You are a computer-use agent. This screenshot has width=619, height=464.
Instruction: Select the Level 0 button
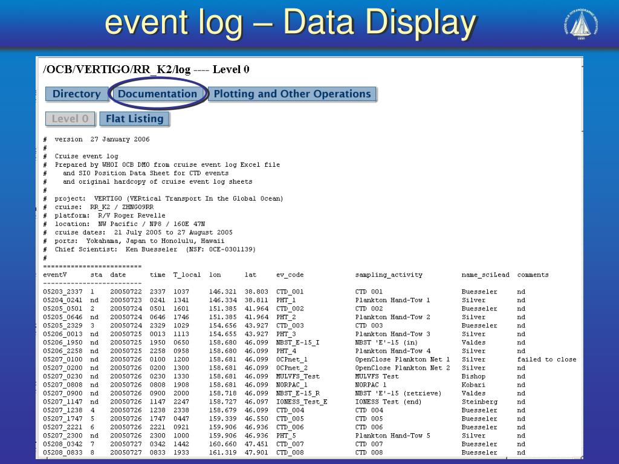pyautogui.click(x=70, y=119)
